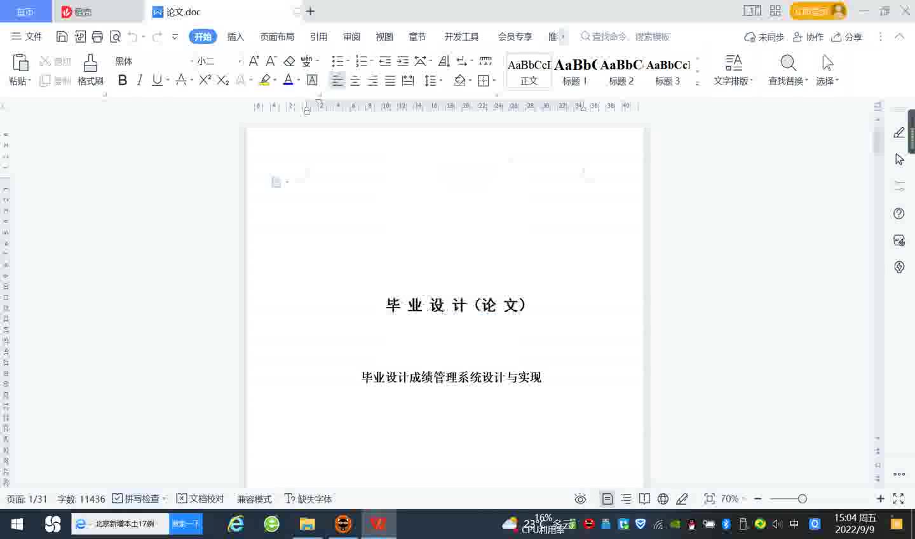Click the 协作 collaborate button

pos(808,37)
